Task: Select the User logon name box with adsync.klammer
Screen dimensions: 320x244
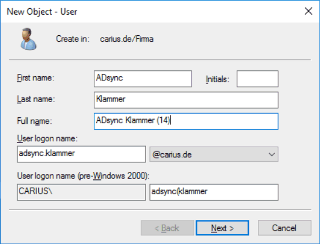Action: tap(81, 154)
